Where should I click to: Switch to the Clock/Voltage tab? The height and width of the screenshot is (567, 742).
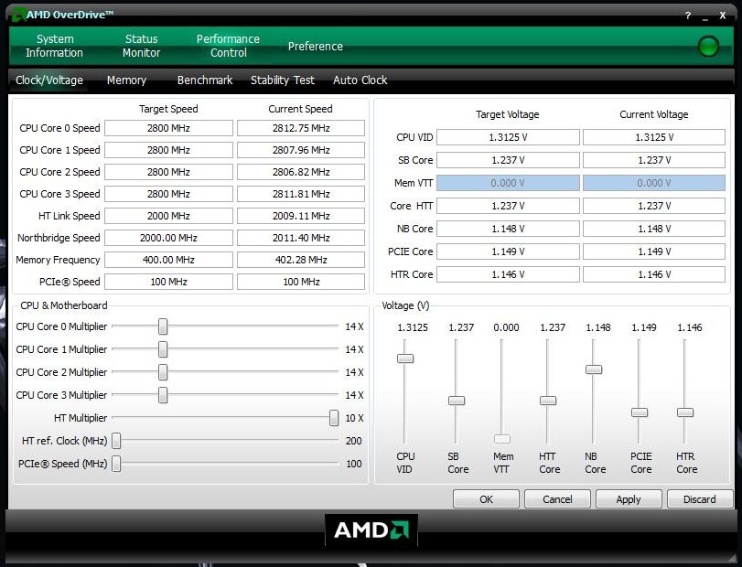pos(49,80)
